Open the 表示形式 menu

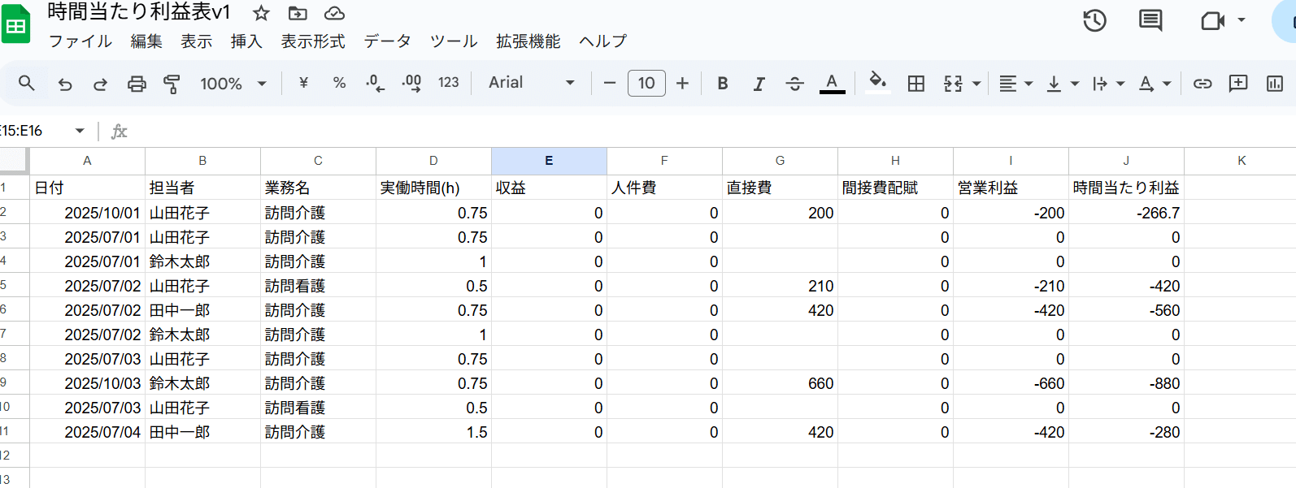click(313, 41)
